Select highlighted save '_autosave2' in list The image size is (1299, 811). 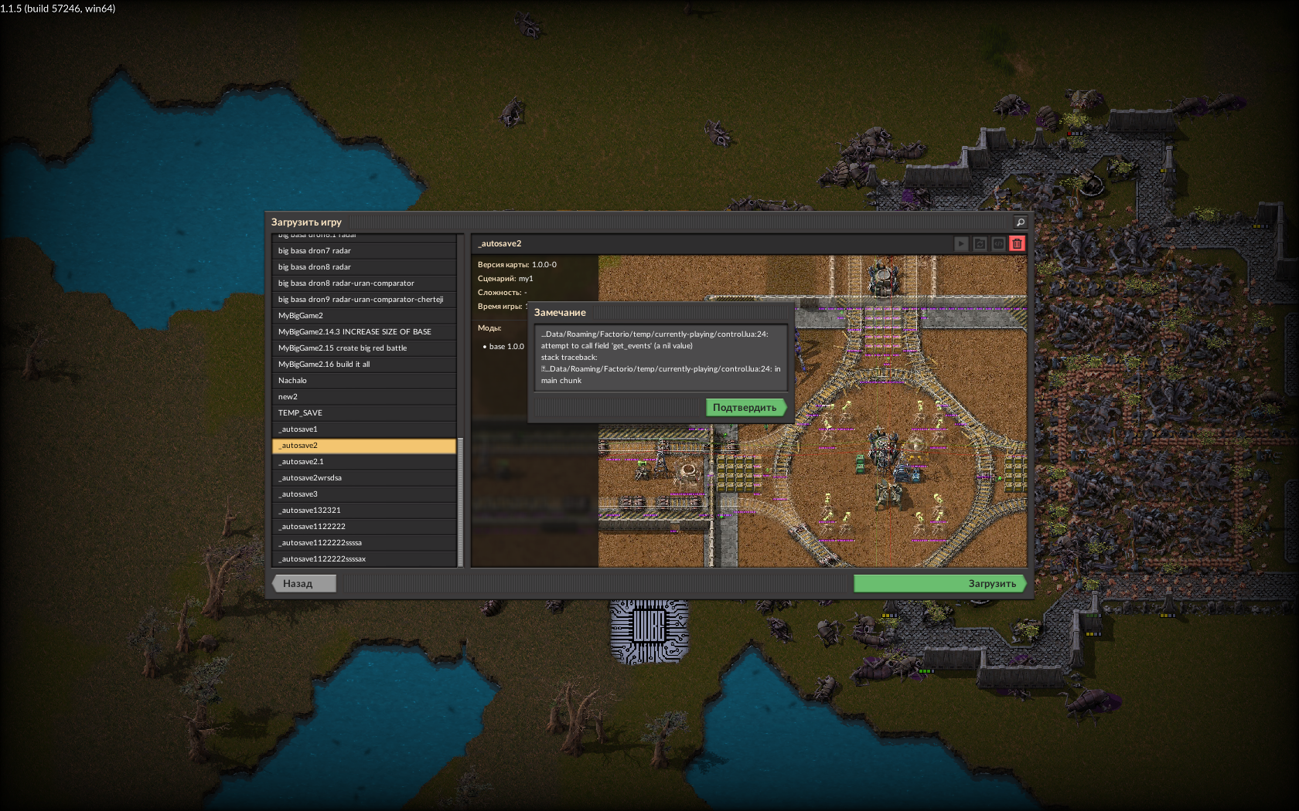pos(364,446)
